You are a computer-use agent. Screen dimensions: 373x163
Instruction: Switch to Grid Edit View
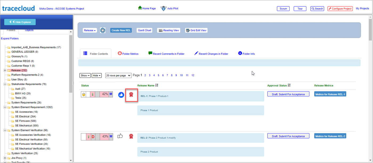[196, 30]
